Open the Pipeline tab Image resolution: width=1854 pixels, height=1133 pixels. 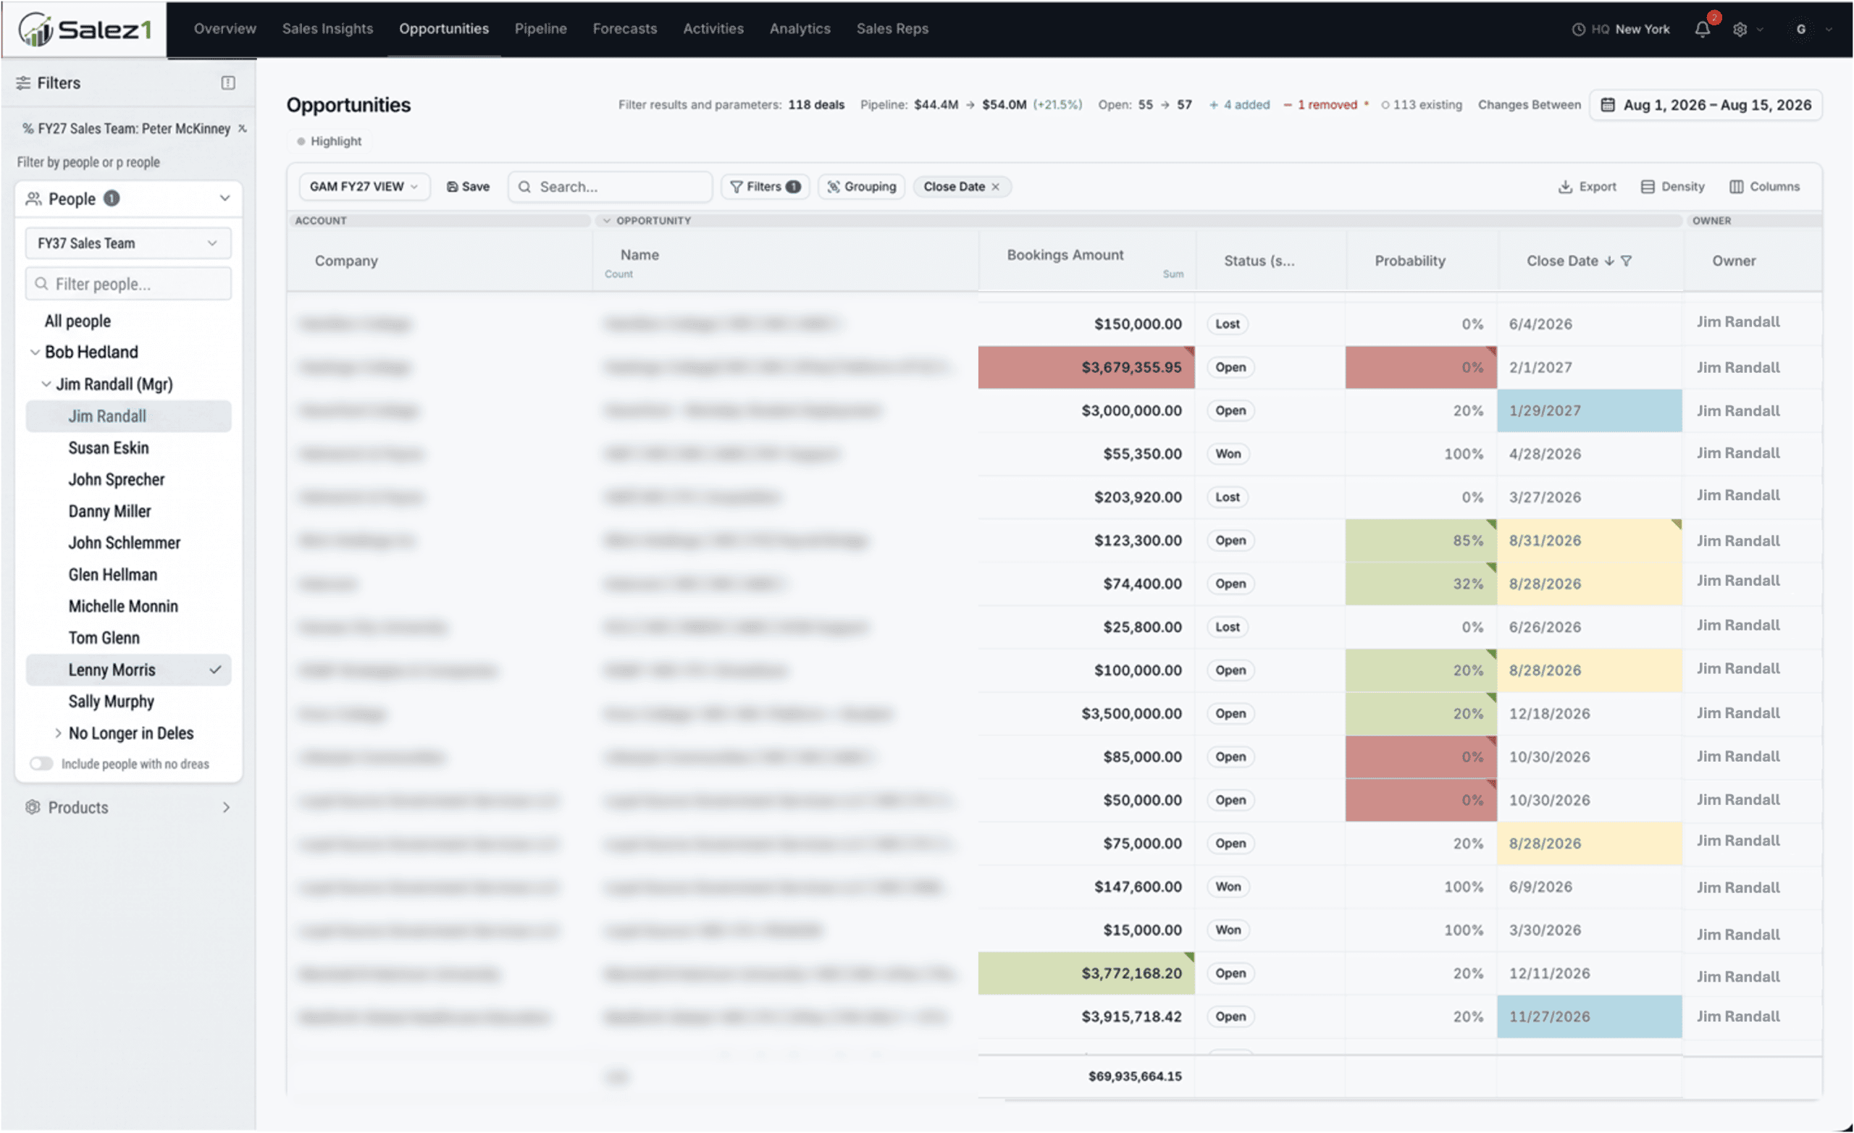(x=541, y=28)
